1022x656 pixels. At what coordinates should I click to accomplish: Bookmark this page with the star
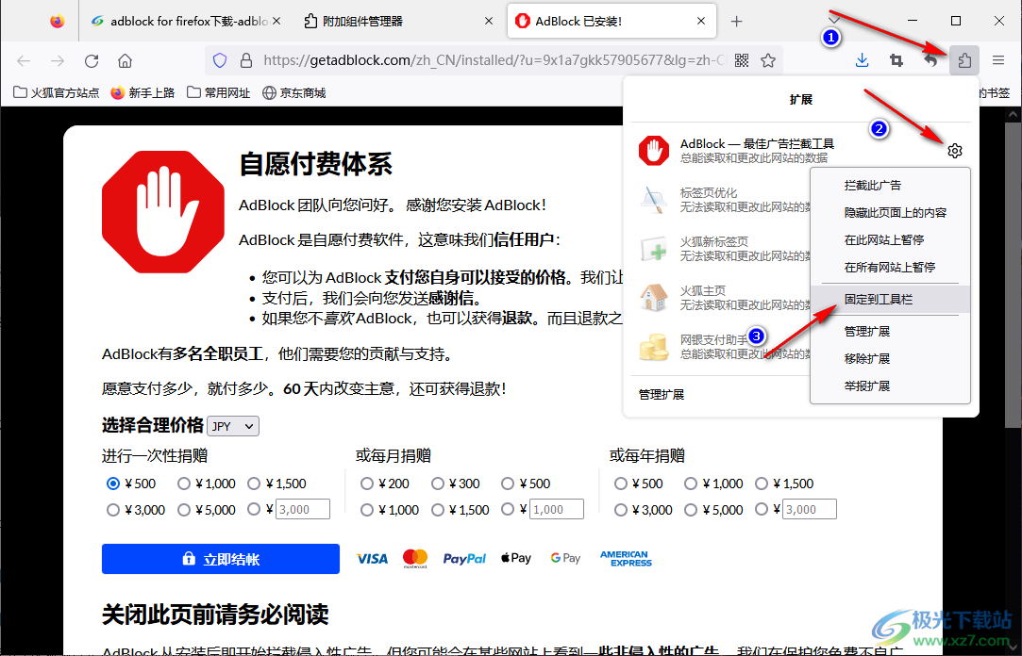[768, 60]
